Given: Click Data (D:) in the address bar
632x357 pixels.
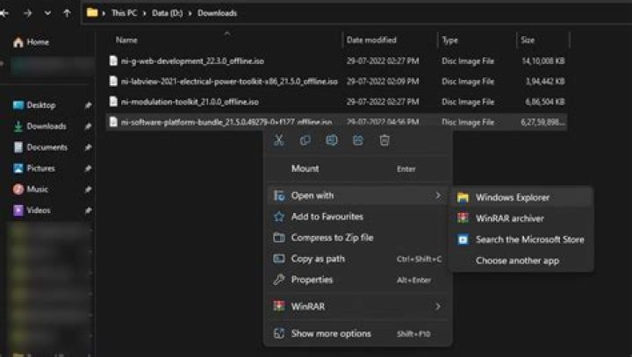Looking at the screenshot, I should click(x=168, y=13).
